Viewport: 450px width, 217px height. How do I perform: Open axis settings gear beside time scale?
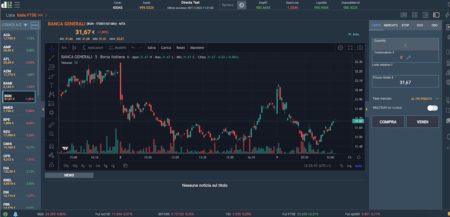point(359,157)
